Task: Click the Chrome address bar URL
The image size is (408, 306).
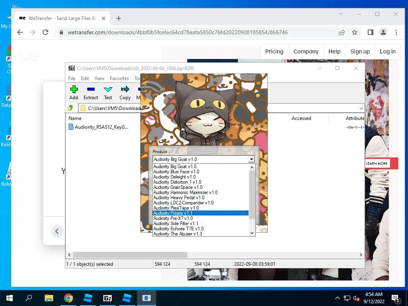Action: [x=178, y=32]
